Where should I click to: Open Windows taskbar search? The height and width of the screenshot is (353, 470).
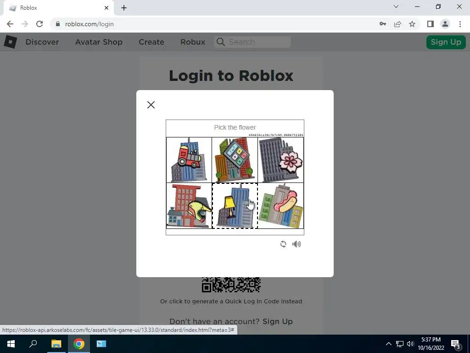tap(33, 344)
